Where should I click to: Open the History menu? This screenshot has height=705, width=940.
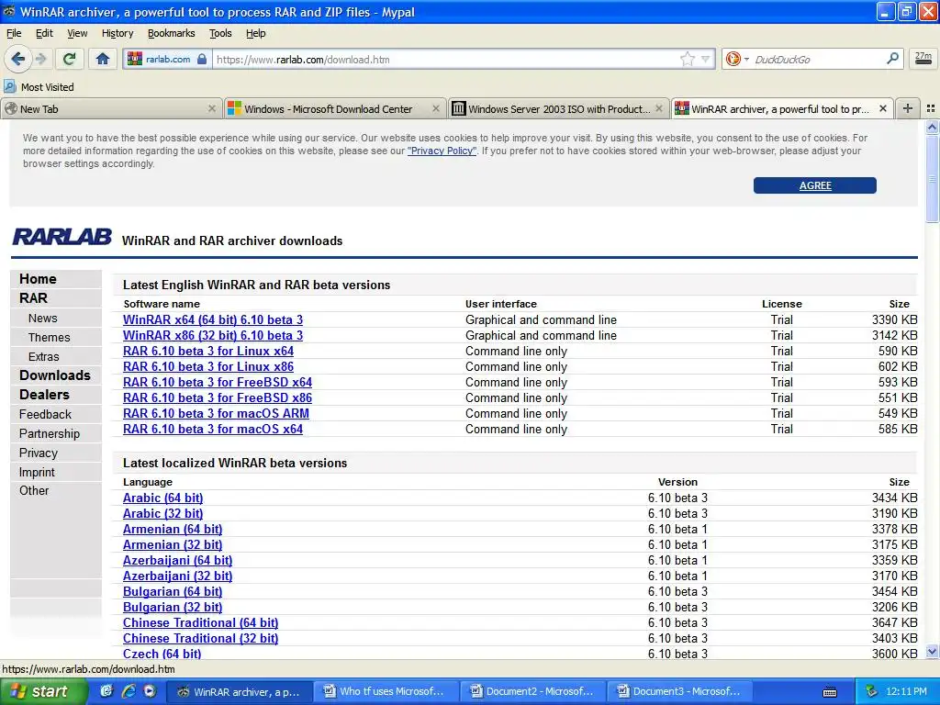point(117,34)
